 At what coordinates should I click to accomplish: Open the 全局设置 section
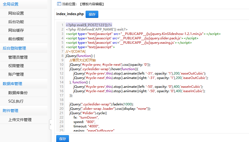point(11,4)
